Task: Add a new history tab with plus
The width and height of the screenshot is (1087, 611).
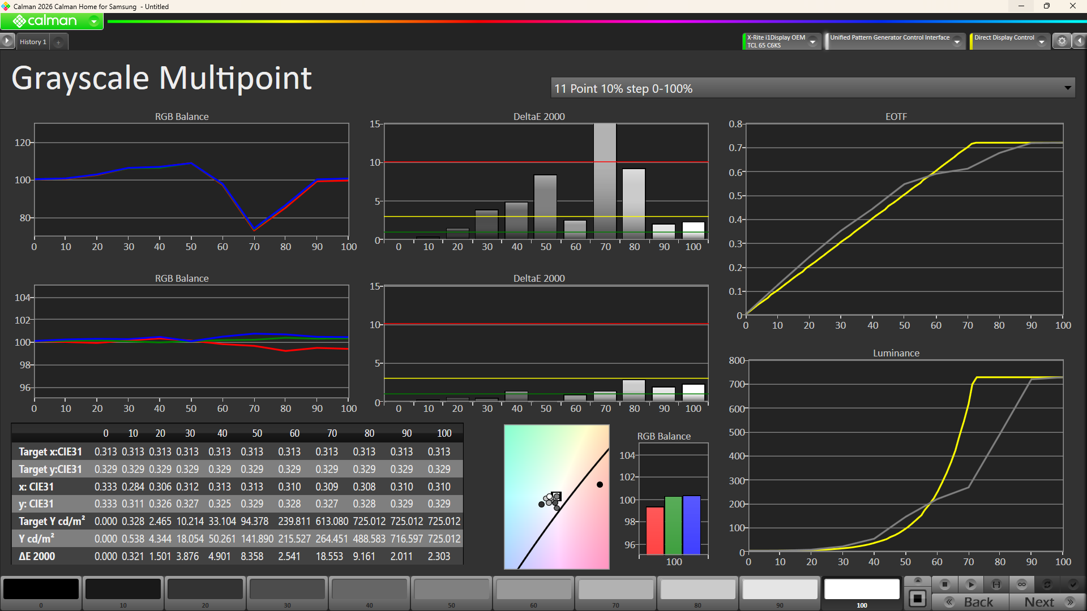Action: point(58,42)
